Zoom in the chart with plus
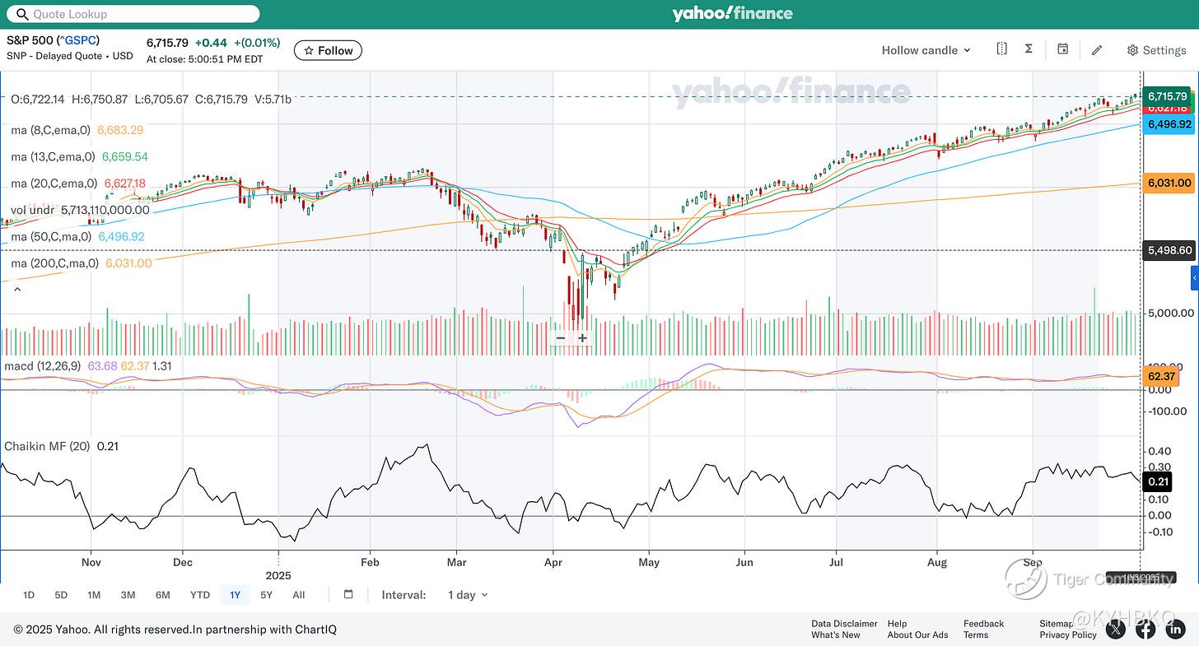Image resolution: width=1199 pixels, height=646 pixels. click(582, 338)
